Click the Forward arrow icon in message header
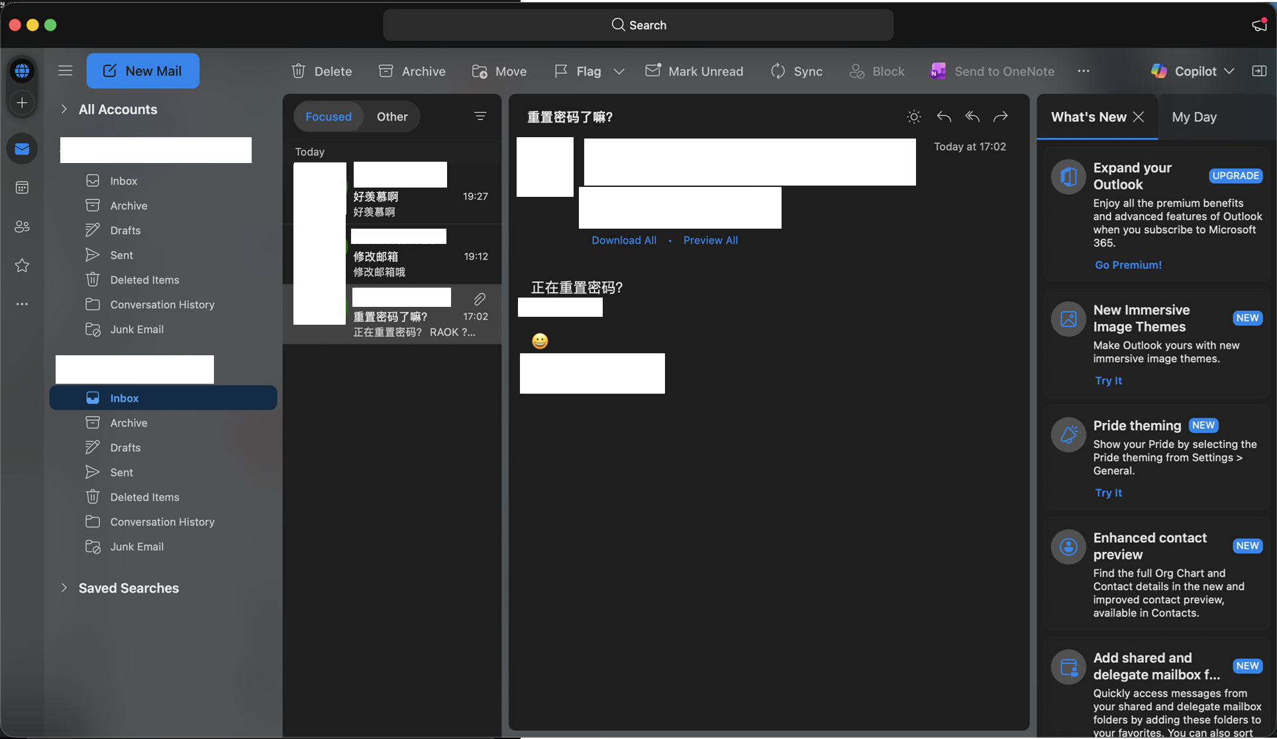The width and height of the screenshot is (1277, 739). coord(1001,117)
